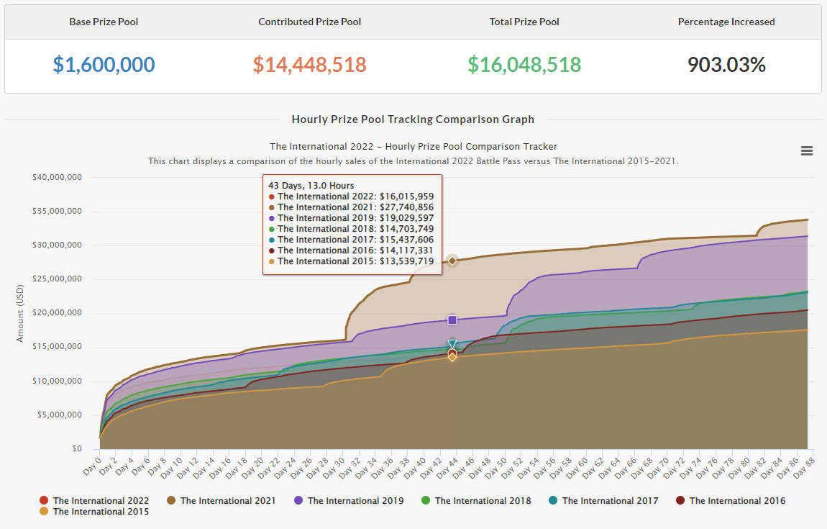
Task: Click the $20,000,000 y-axis label
Action: (57, 312)
